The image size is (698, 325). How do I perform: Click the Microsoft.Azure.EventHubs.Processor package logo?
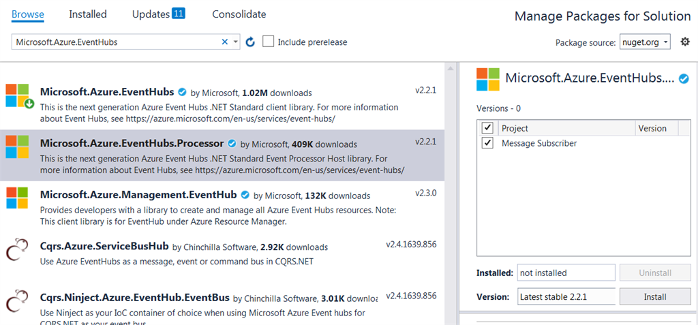pyautogui.click(x=17, y=146)
